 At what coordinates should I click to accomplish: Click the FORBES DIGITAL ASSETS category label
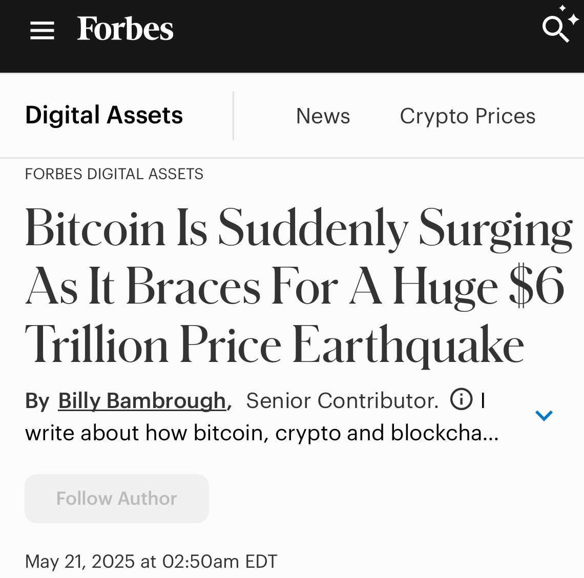coord(114,174)
